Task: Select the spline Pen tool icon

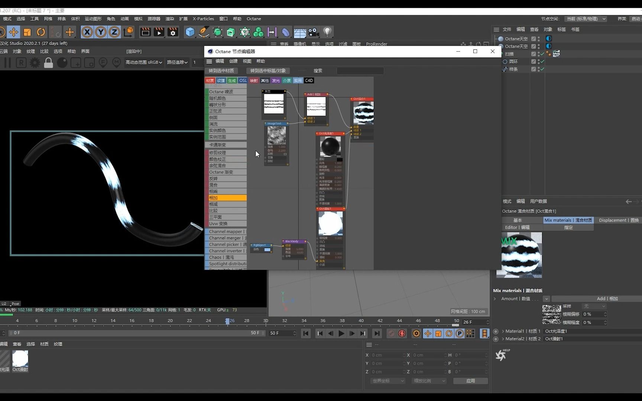Action: [204, 32]
